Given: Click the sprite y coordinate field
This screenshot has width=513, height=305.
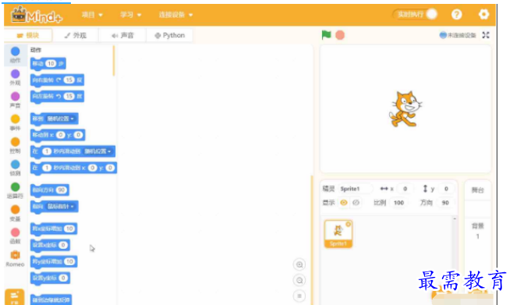Looking at the screenshot, I should click(x=446, y=189).
